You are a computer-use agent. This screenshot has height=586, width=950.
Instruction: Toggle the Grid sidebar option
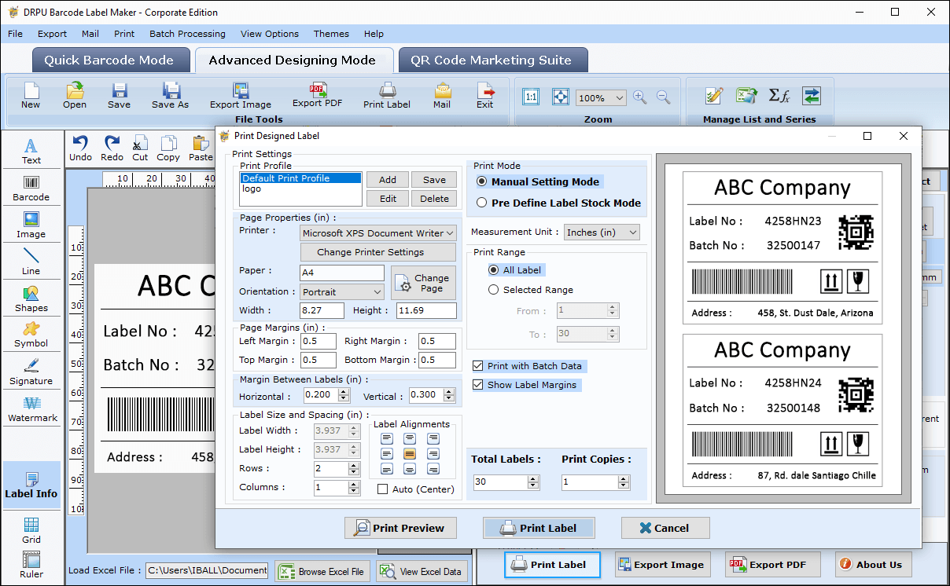click(x=31, y=531)
